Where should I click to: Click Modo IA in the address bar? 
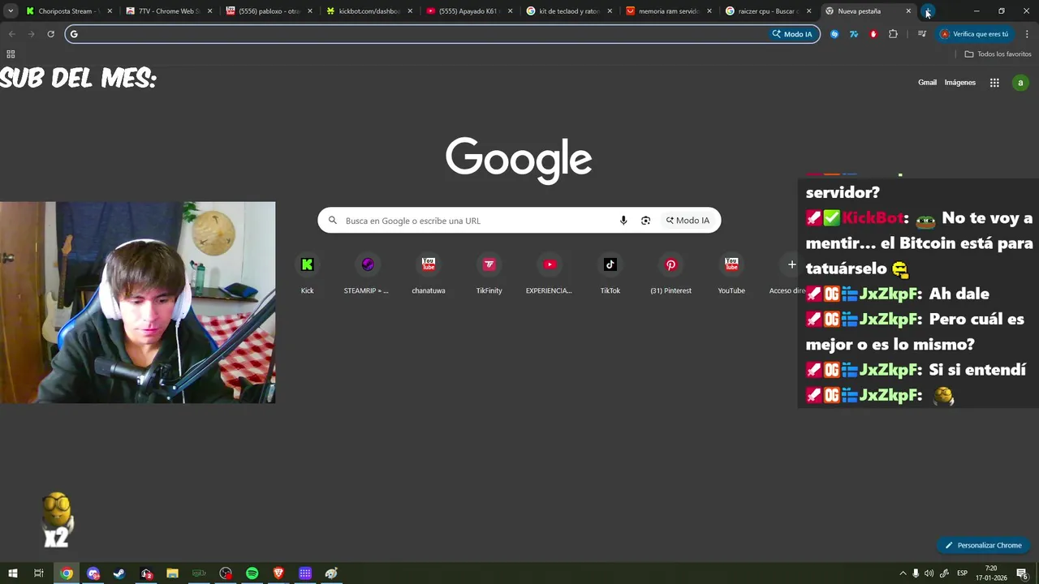point(792,34)
